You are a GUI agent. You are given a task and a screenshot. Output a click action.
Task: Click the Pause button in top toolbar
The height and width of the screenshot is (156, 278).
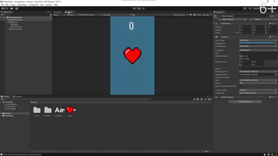(139, 8)
